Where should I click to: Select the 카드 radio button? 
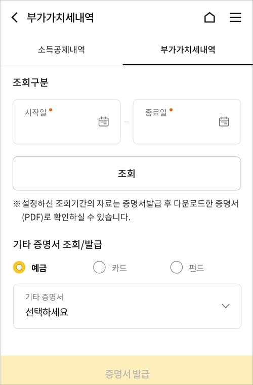[x=99, y=268]
